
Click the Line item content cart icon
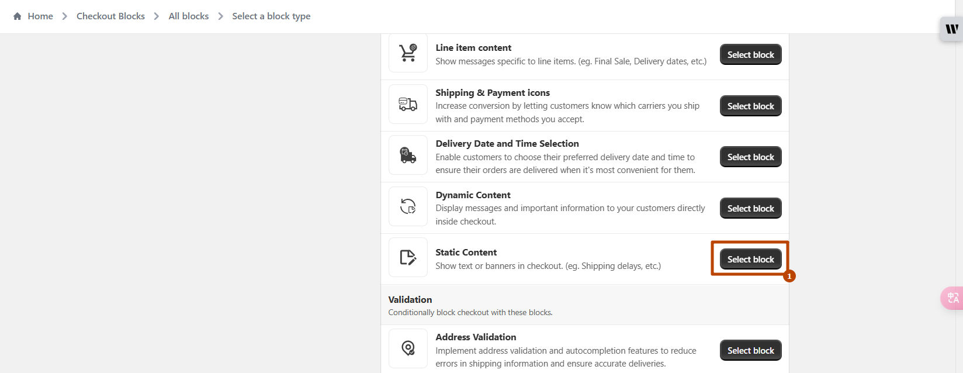tap(408, 53)
